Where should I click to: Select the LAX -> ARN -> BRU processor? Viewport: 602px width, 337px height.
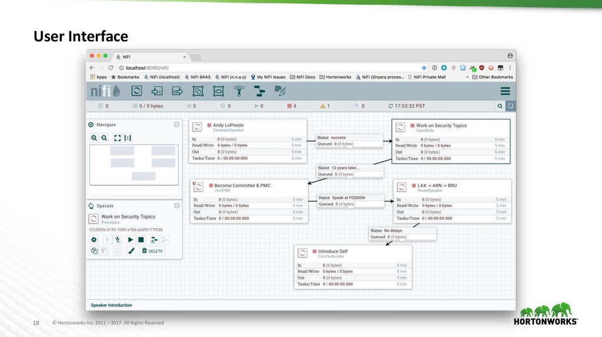pyautogui.click(x=452, y=201)
